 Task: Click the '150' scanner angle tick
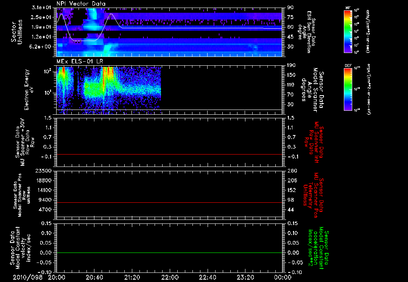(291, 75)
